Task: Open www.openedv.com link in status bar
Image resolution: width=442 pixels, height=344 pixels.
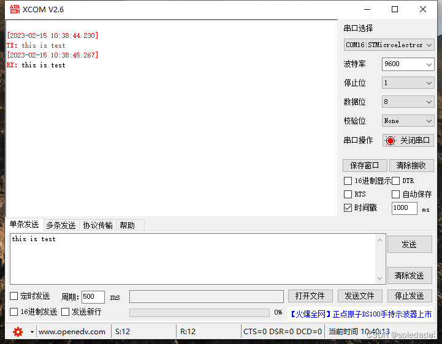Action: pos(72,332)
